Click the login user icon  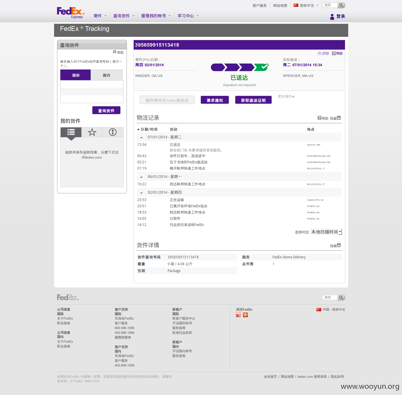[x=332, y=17]
